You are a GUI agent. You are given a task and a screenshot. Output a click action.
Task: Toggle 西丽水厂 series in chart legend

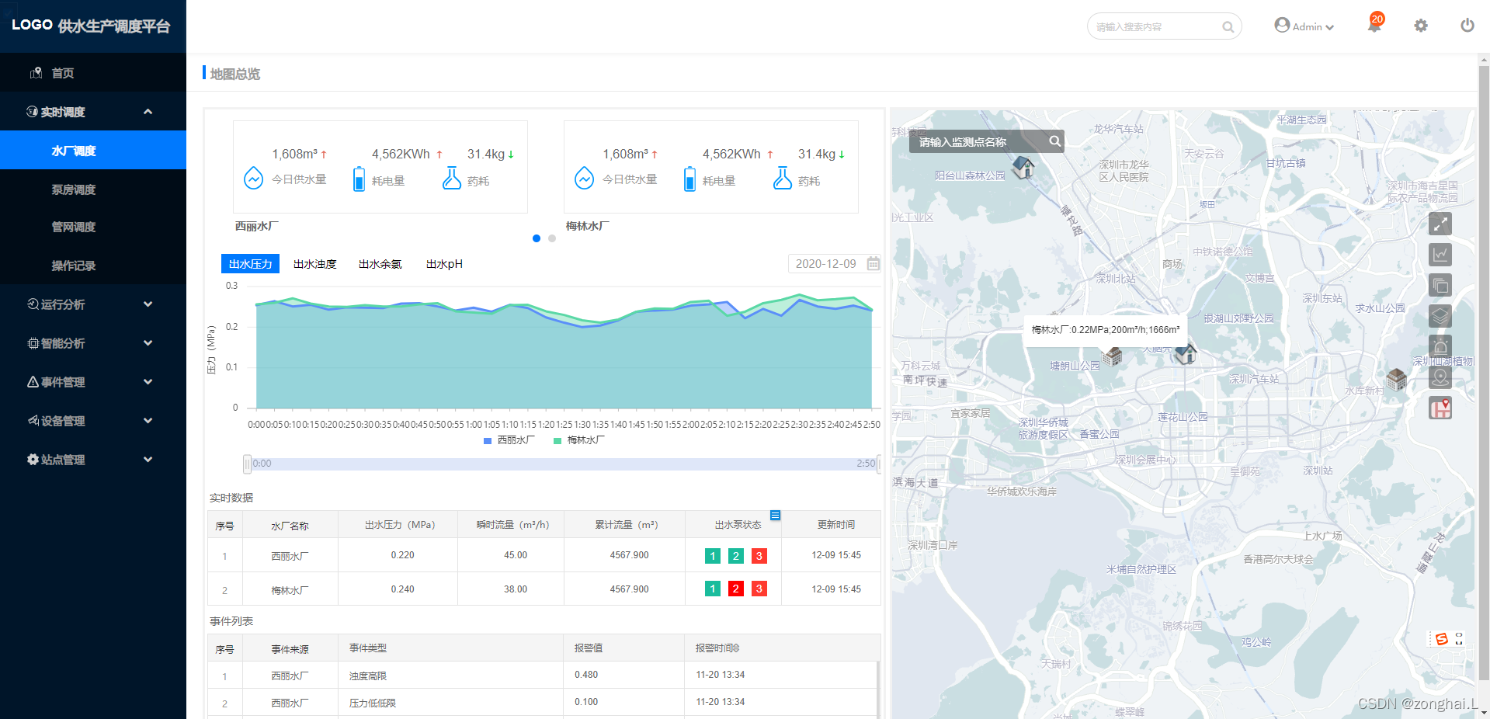509,440
